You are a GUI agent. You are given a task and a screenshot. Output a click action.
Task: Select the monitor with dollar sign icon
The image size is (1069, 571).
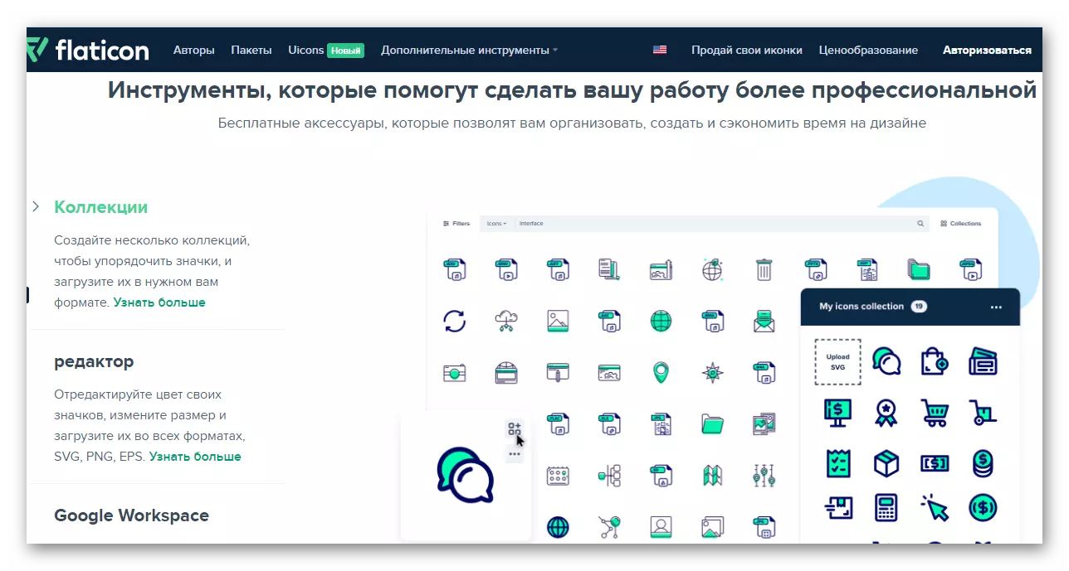coord(838,412)
